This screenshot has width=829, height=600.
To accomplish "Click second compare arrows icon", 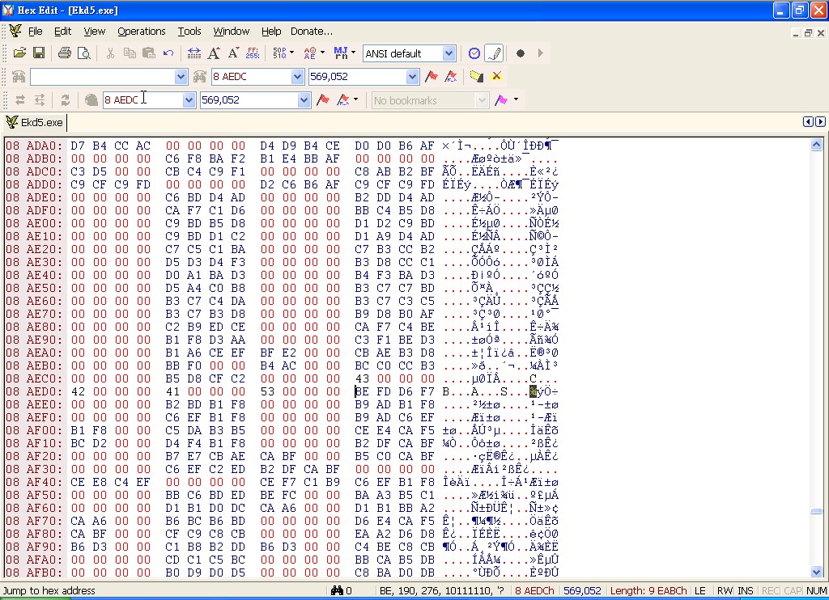I will [40, 99].
